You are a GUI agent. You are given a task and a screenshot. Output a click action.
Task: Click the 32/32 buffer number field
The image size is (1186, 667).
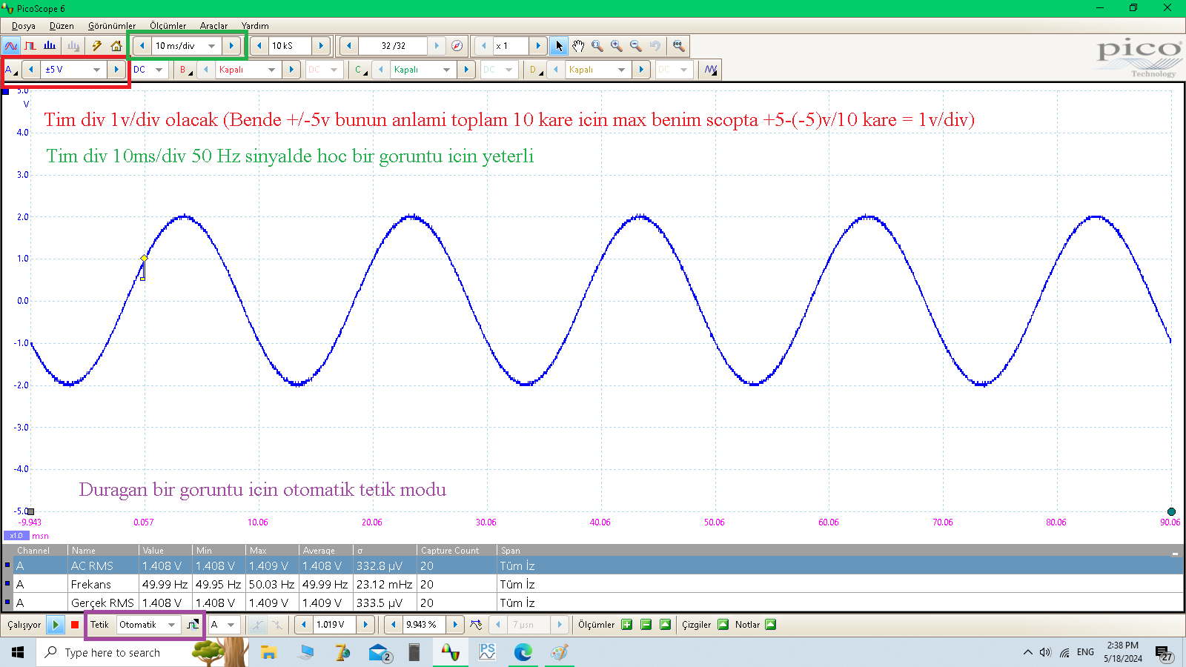[393, 46]
